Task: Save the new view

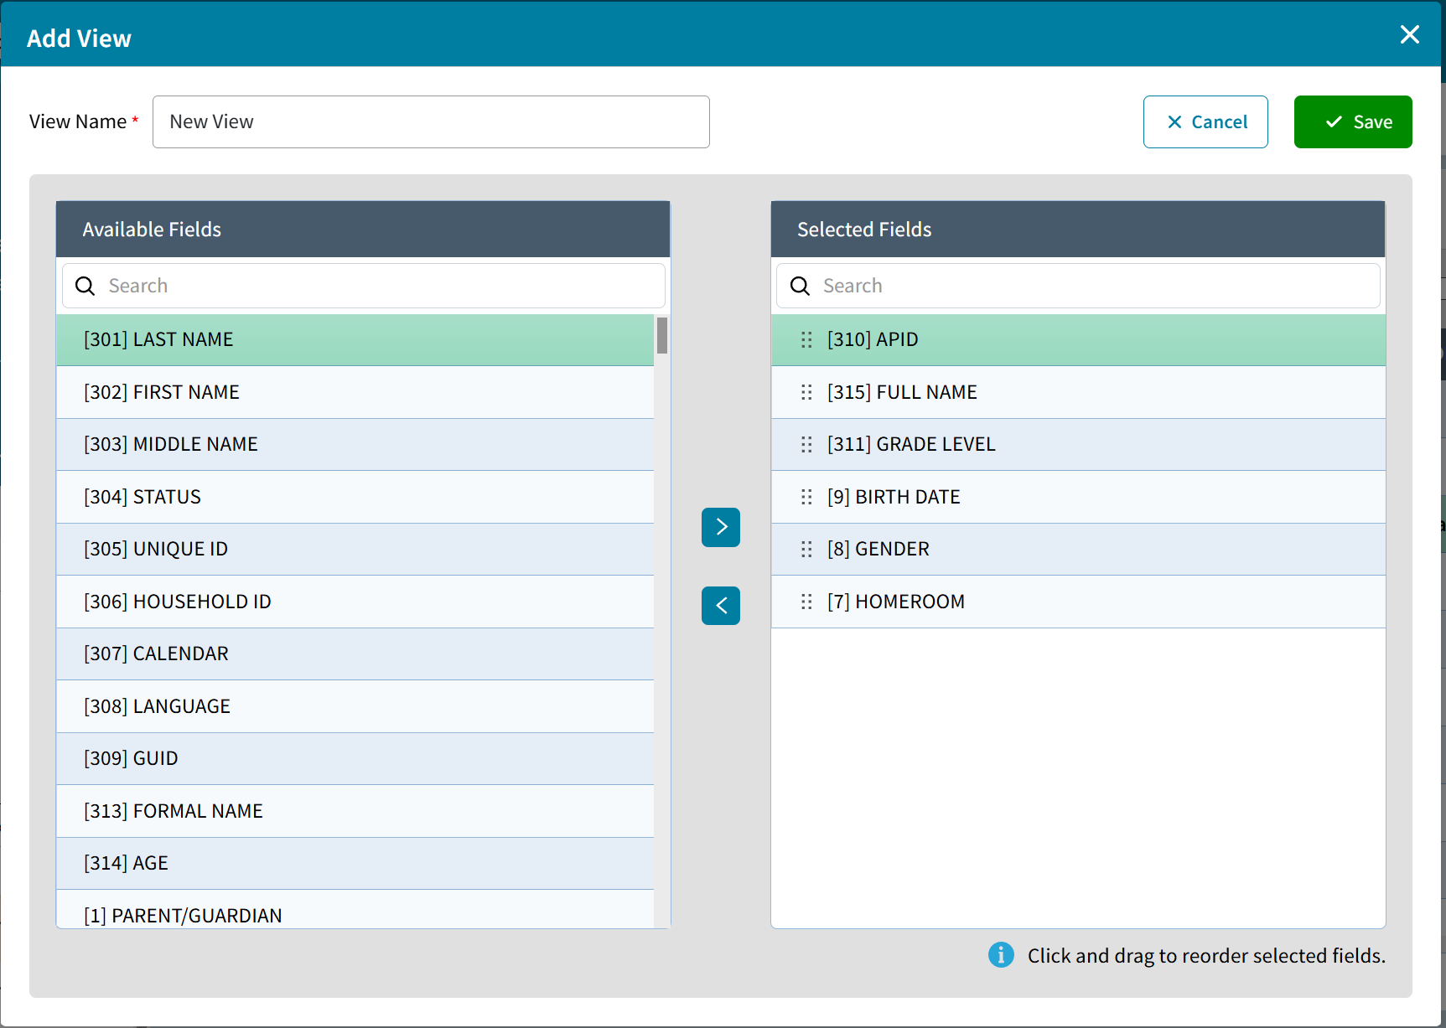Action: coord(1352,121)
